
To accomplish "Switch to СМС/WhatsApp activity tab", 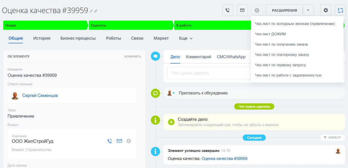I will tap(231, 57).
